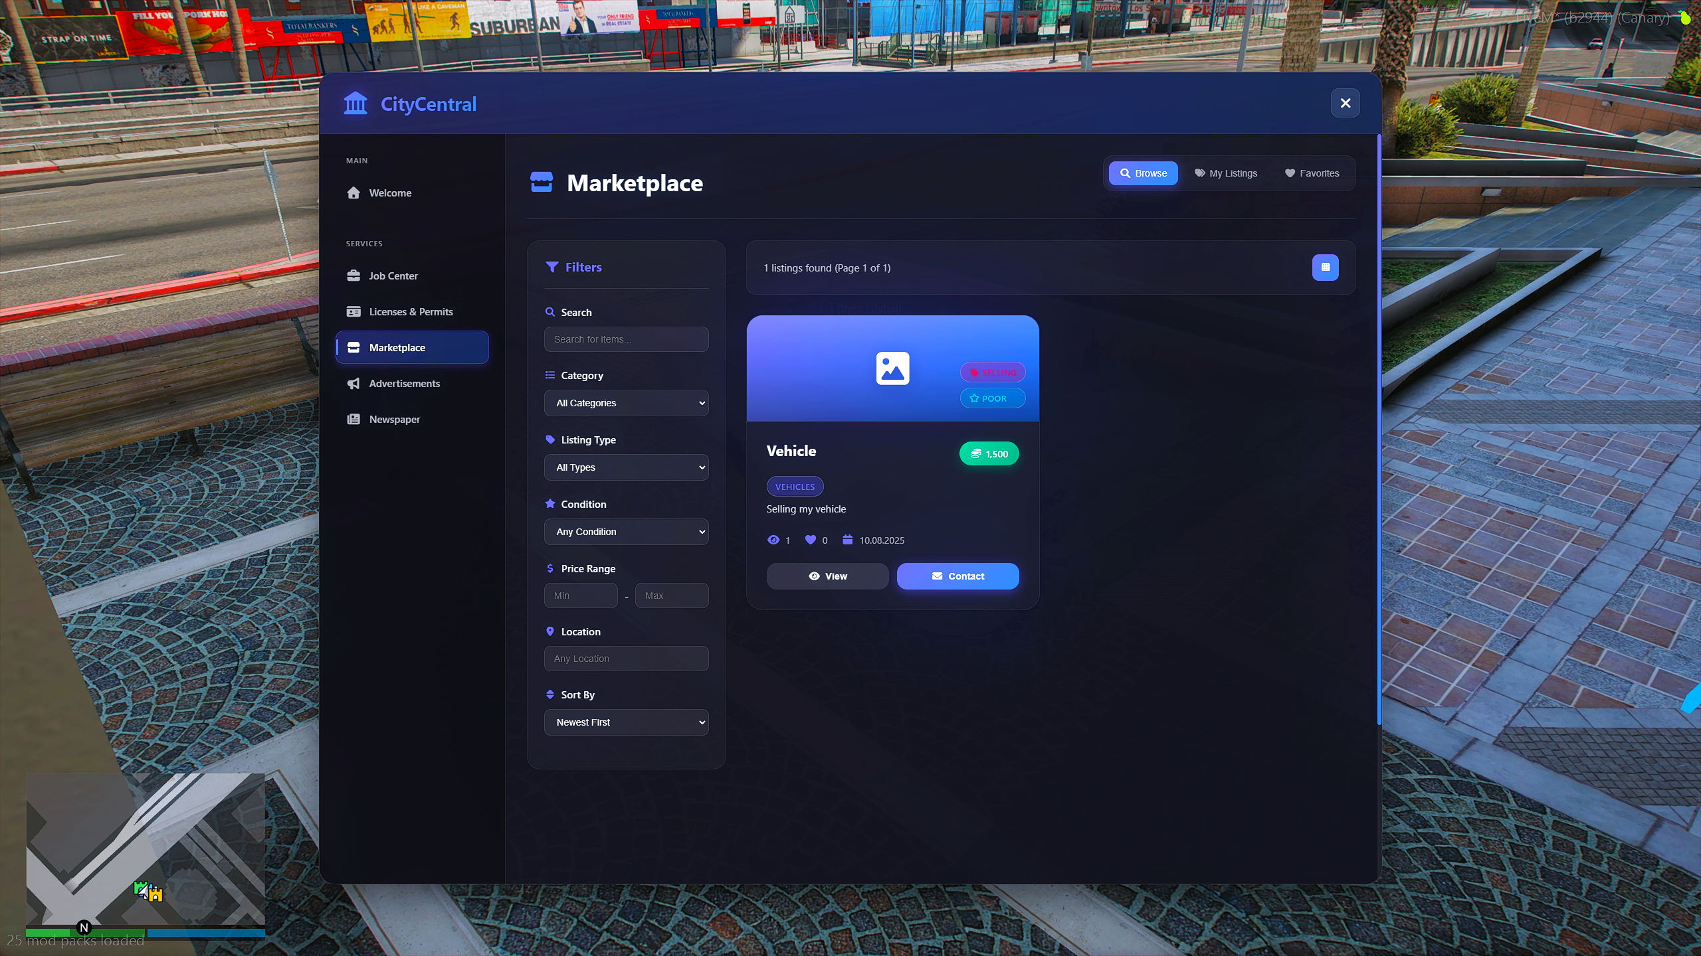Click the Marketplace storefront header icon
The image size is (1701, 956).
(x=542, y=182)
